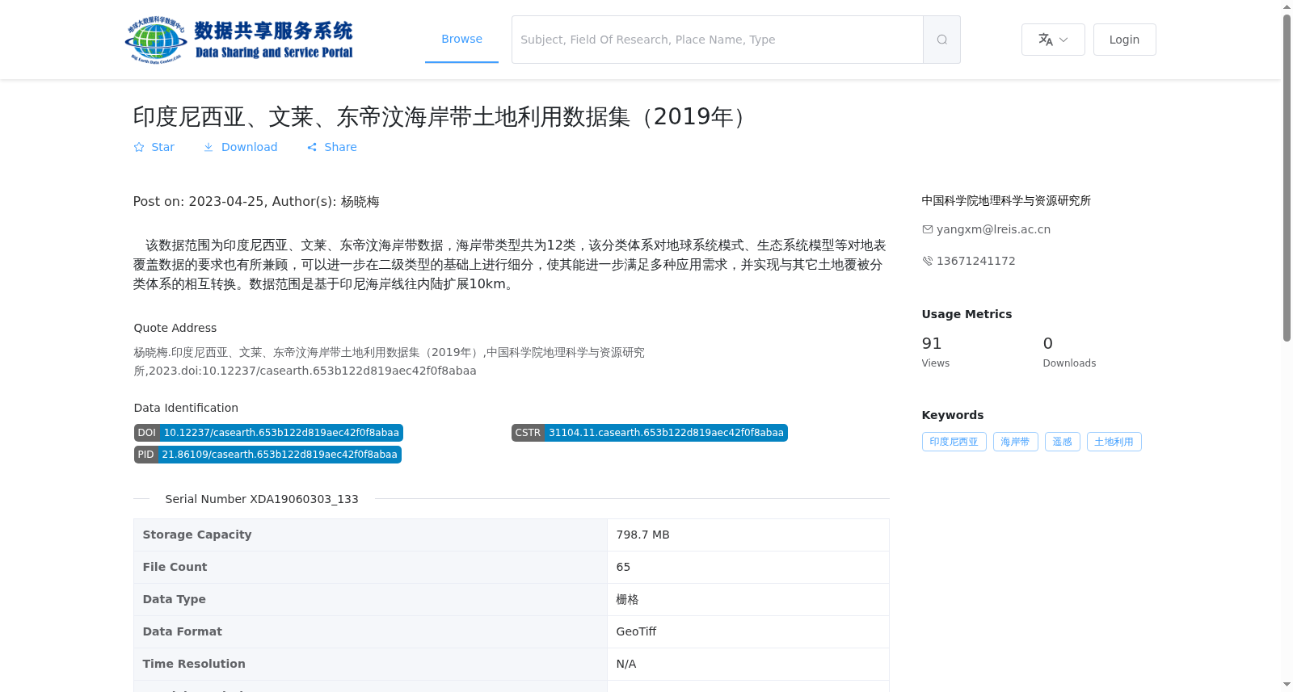Viewport: 1293px width, 692px height.
Task: Click the phone icon beside 13671241172
Action: (928, 261)
